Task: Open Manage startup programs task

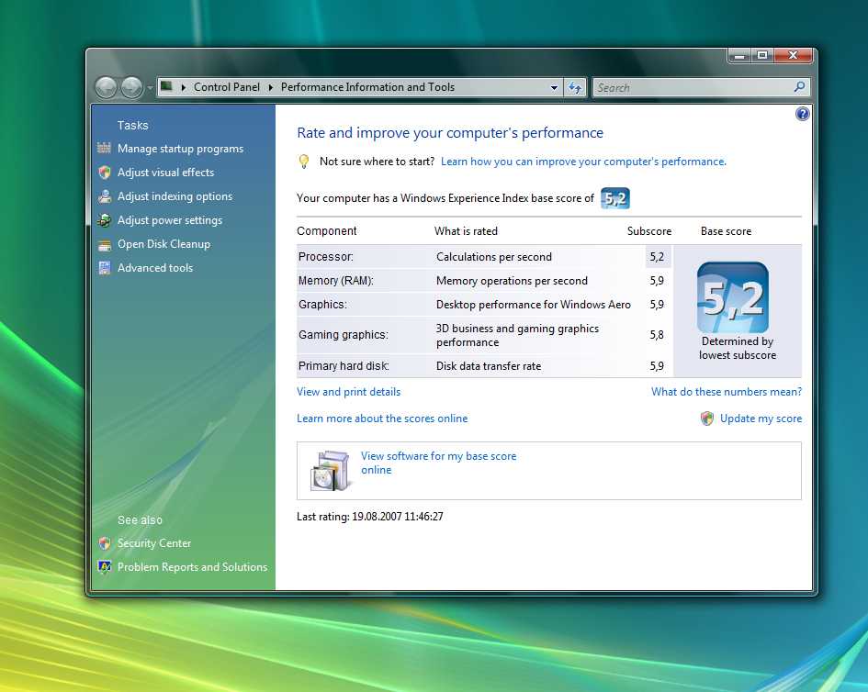Action: coord(180,149)
